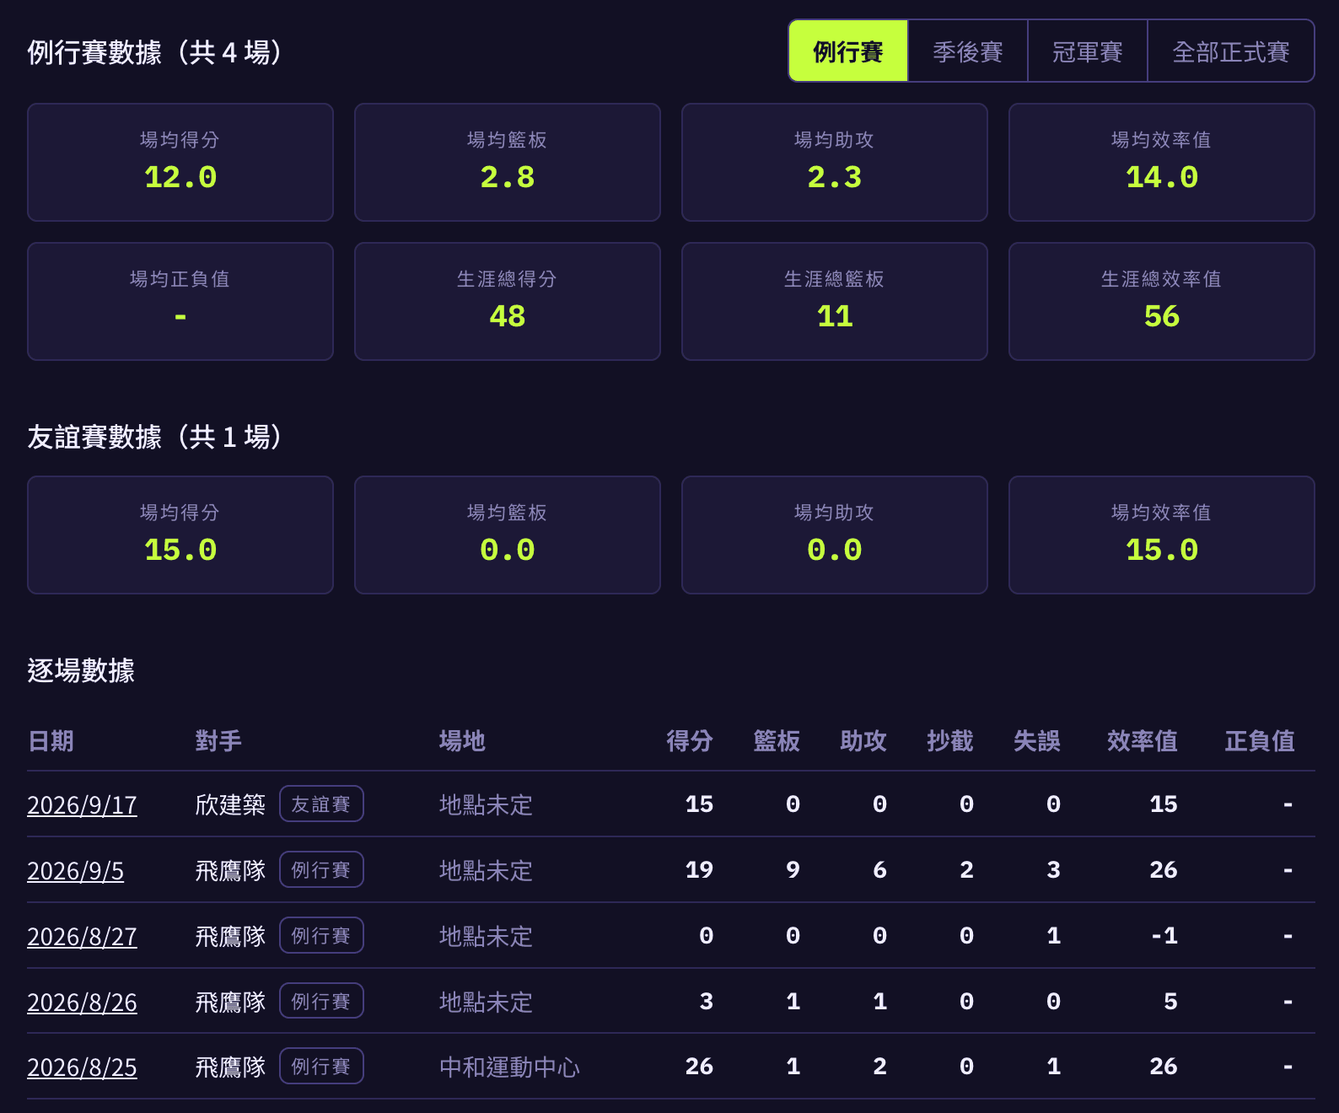Click the 正負值 column header
This screenshot has height=1113, width=1339.
[1260, 741]
